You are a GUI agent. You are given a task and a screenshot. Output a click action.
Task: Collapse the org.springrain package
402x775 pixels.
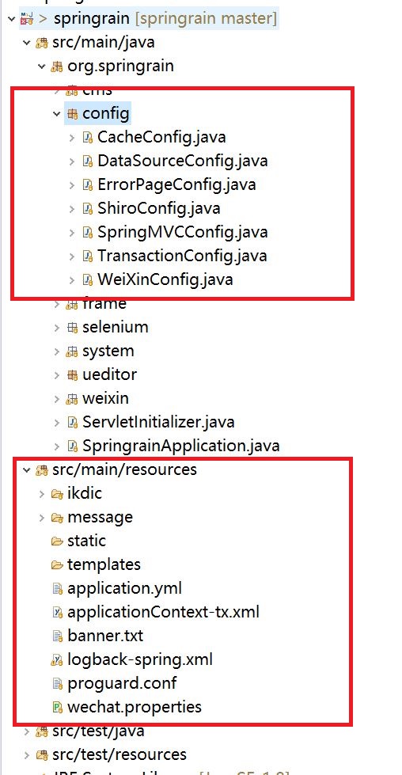[x=41, y=66]
